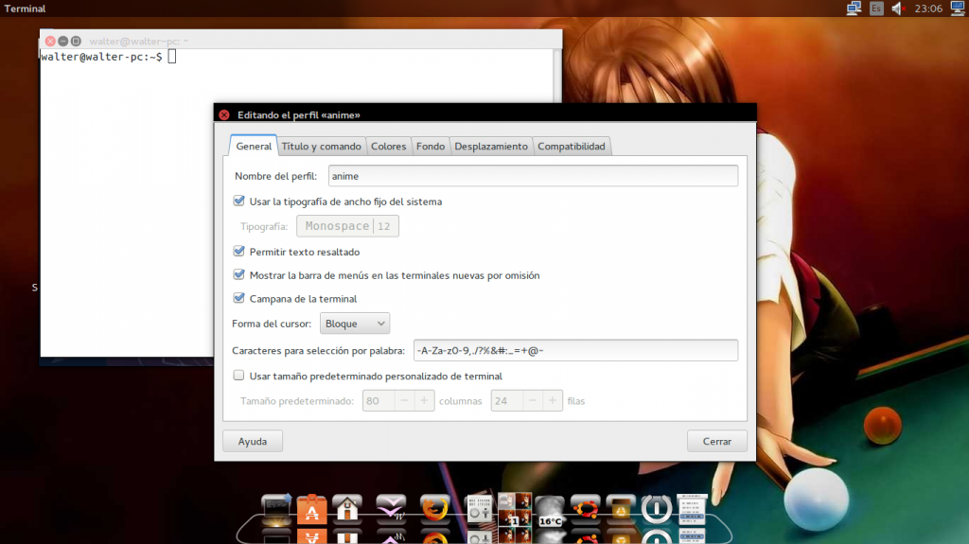Open the clock showing 23:06
Viewport: 969px width, 544px height.
coord(928,8)
